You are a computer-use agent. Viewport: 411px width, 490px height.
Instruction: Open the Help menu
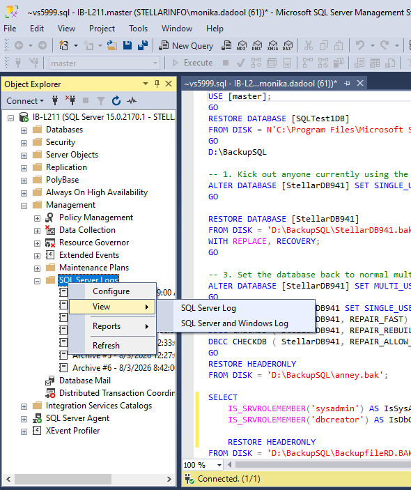[215, 29]
